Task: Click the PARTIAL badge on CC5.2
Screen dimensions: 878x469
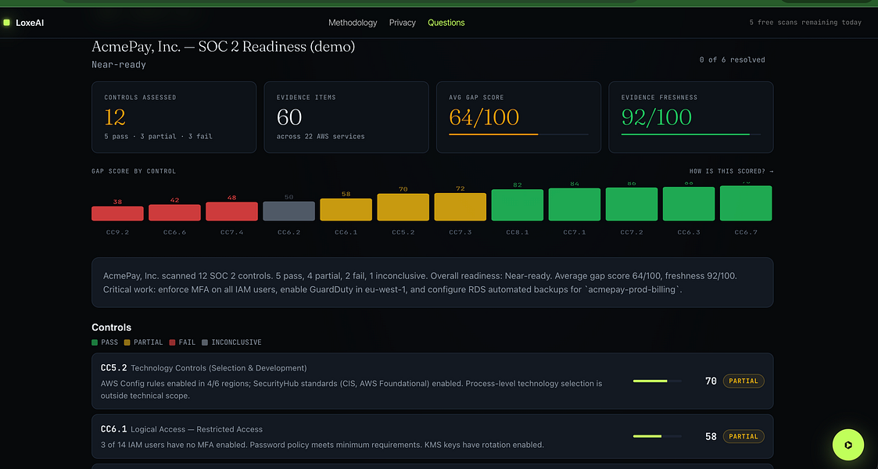Action: 744,381
